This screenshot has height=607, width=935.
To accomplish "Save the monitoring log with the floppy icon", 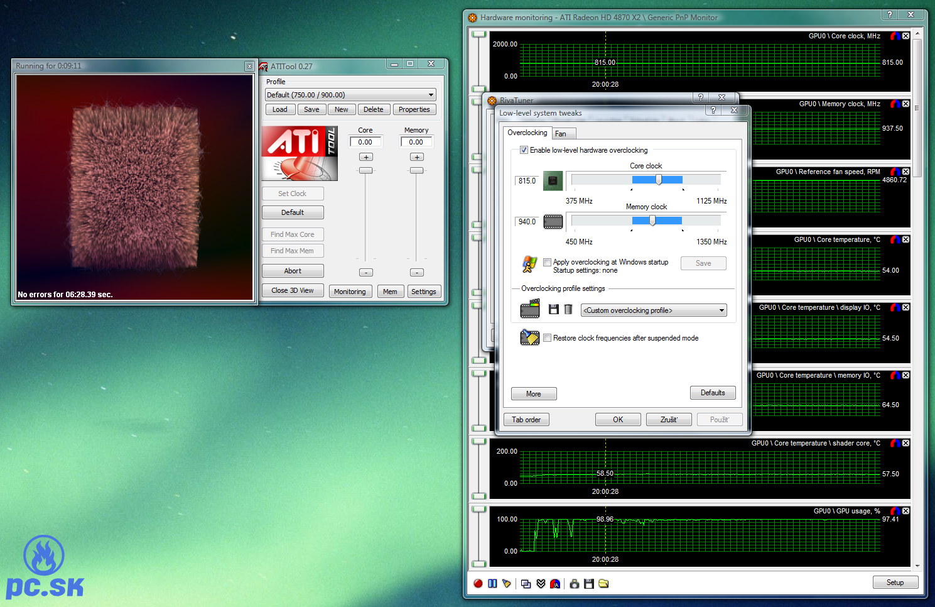I will point(589,584).
